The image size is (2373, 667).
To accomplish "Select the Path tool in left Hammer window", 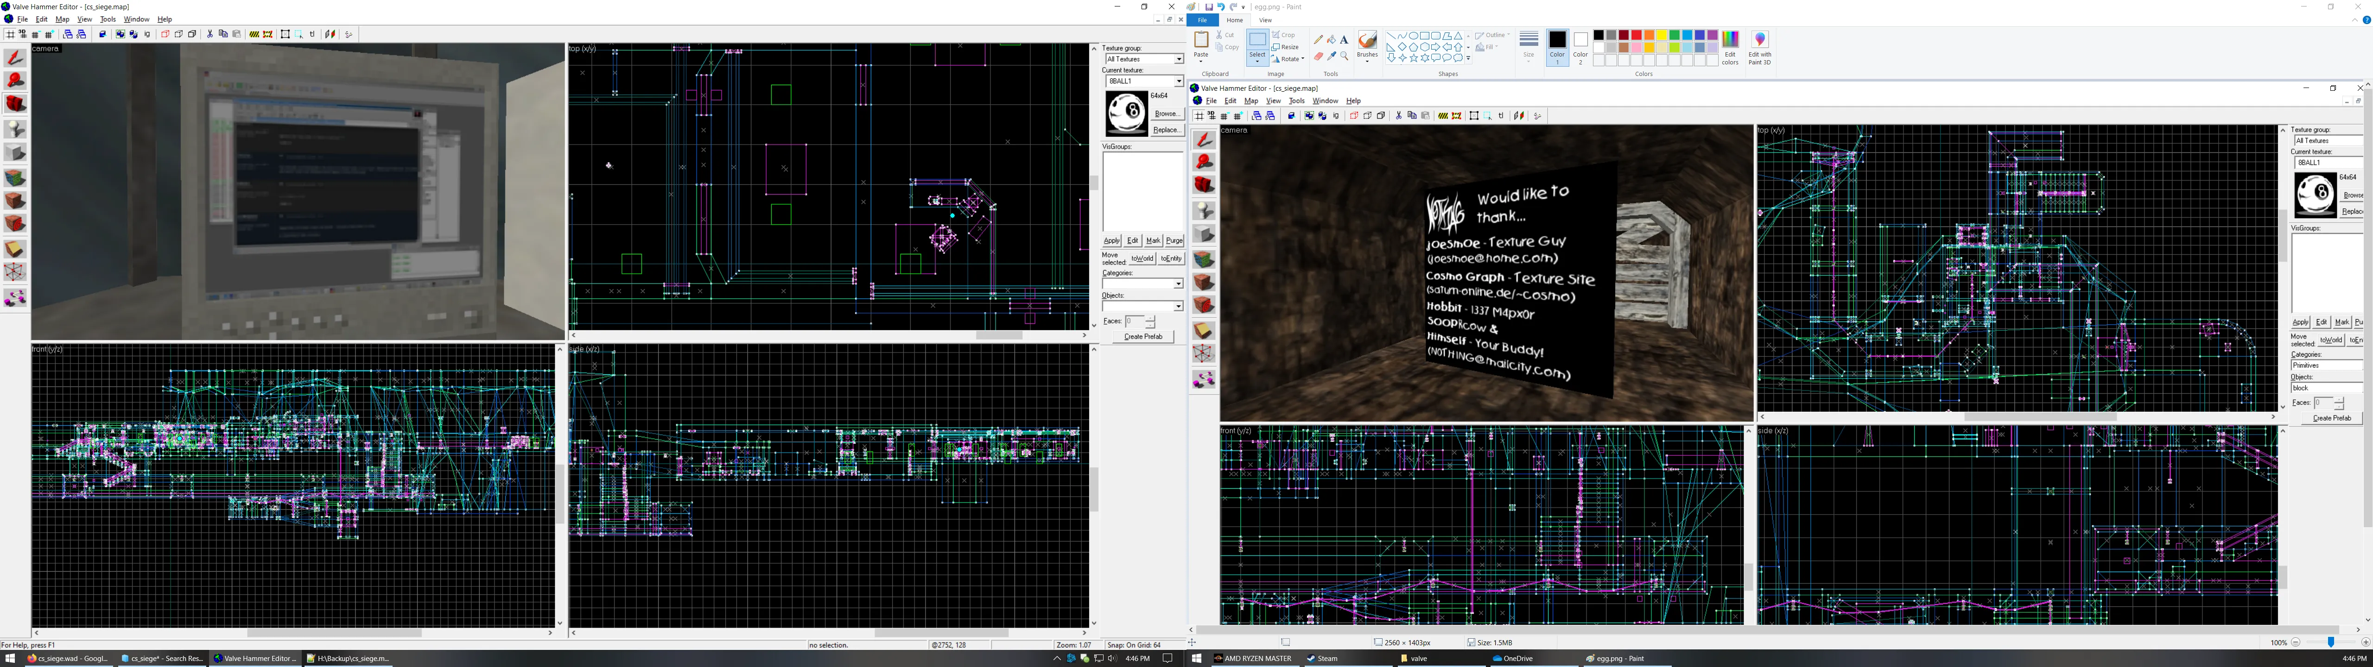I will [16, 297].
